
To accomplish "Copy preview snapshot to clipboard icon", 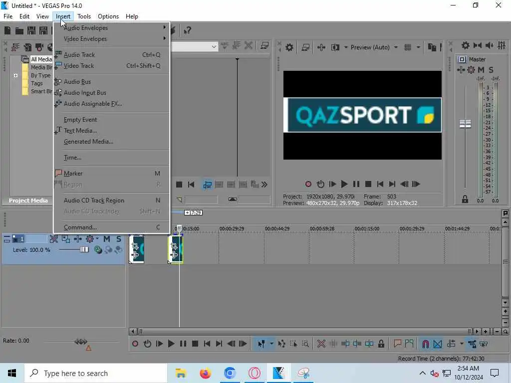I will point(432,47).
